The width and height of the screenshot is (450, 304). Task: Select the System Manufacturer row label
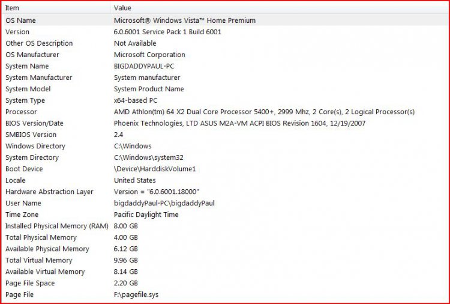tap(39, 78)
